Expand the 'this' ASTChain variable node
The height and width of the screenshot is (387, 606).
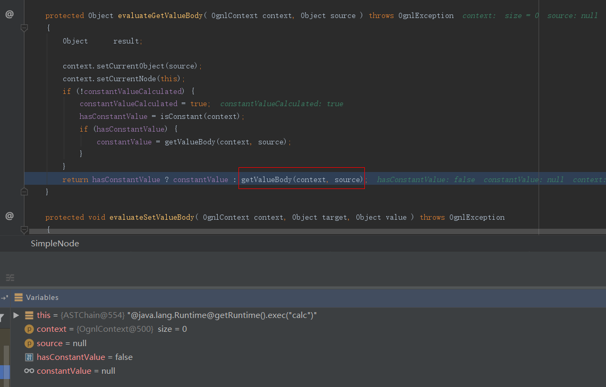[x=16, y=315]
